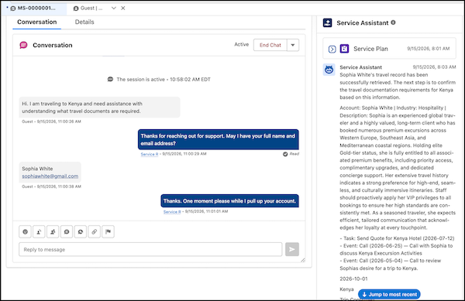Click the Active status text

241,44
